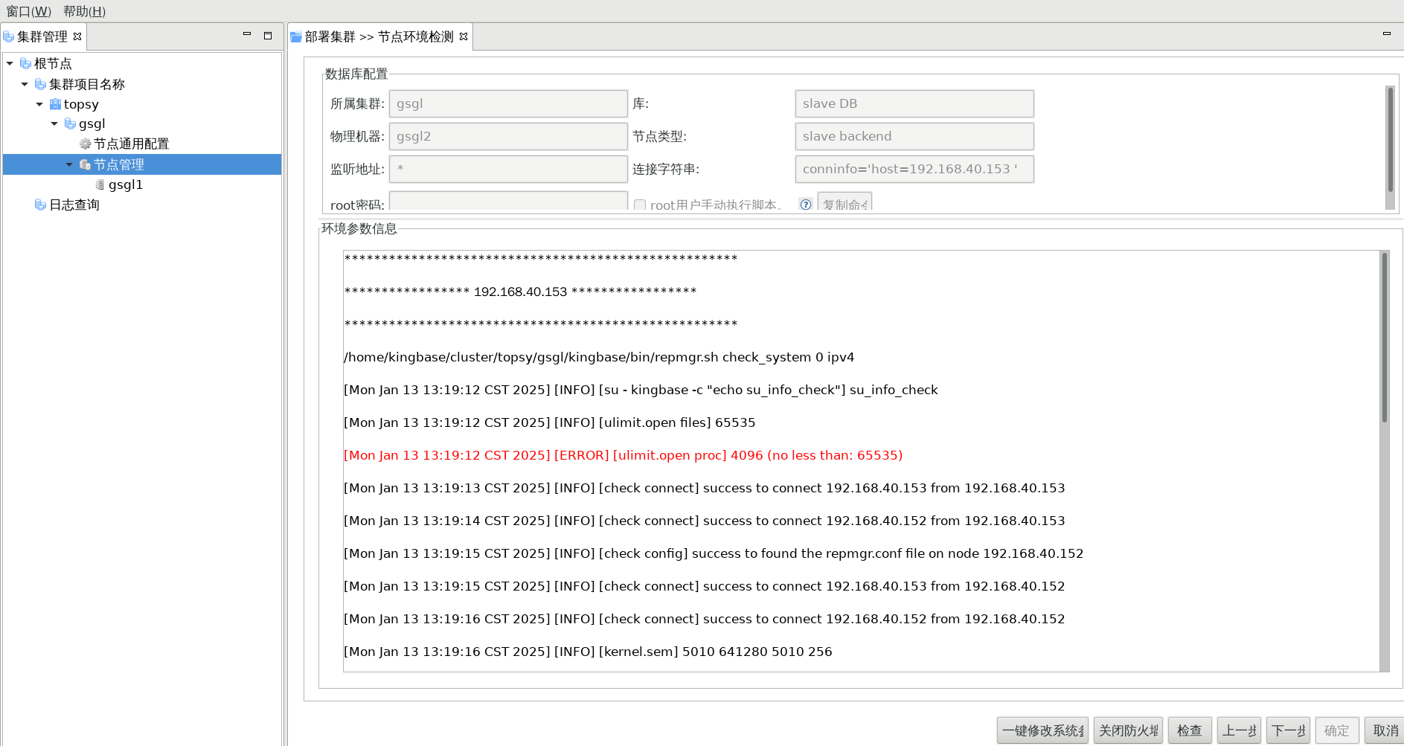Maximize the 集群管理 panel
The height and width of the screenshot is (746, 1404).
(x=268, y=35)
